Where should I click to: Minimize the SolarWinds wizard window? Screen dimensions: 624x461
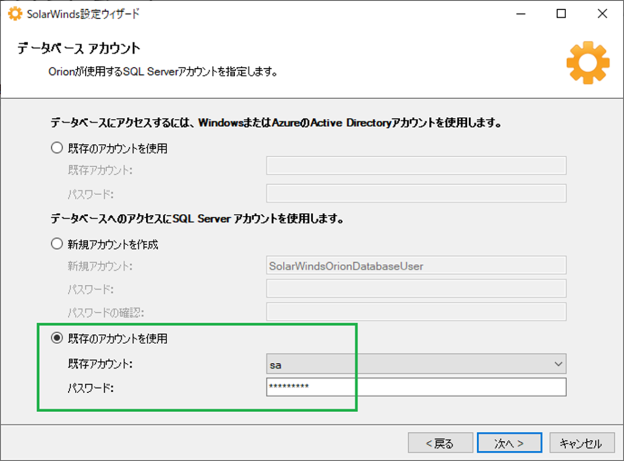[x=521, y=14]
